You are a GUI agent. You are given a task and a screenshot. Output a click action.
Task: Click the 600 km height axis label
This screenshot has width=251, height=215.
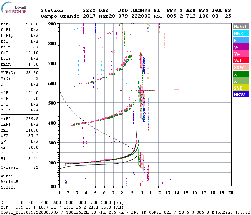pos(52,83)
